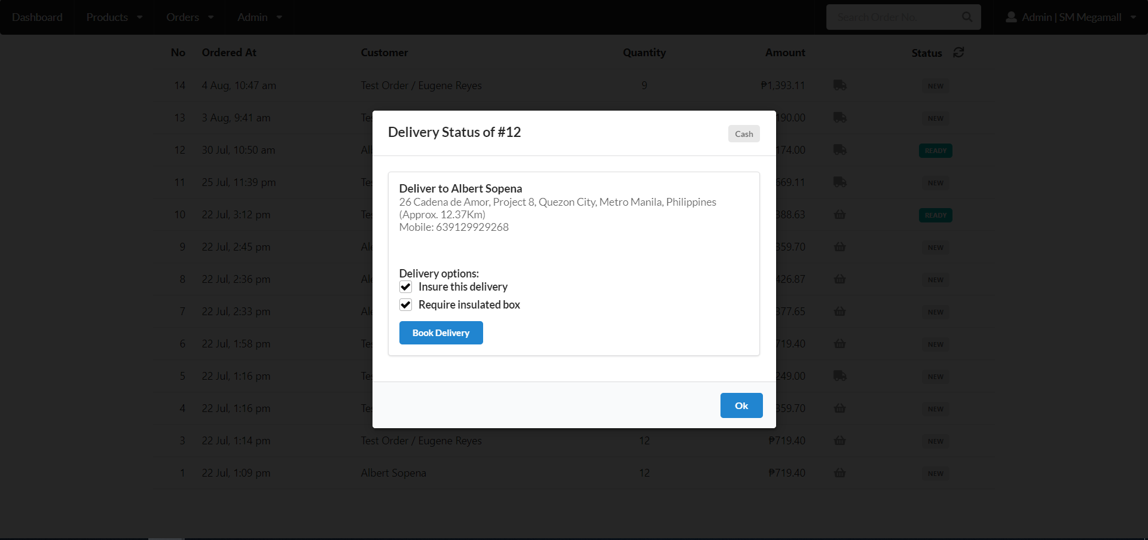This screenshot has height=540, width=1148.
Task: Click the user profile icon in navbar
Action: pos(1011,17)
